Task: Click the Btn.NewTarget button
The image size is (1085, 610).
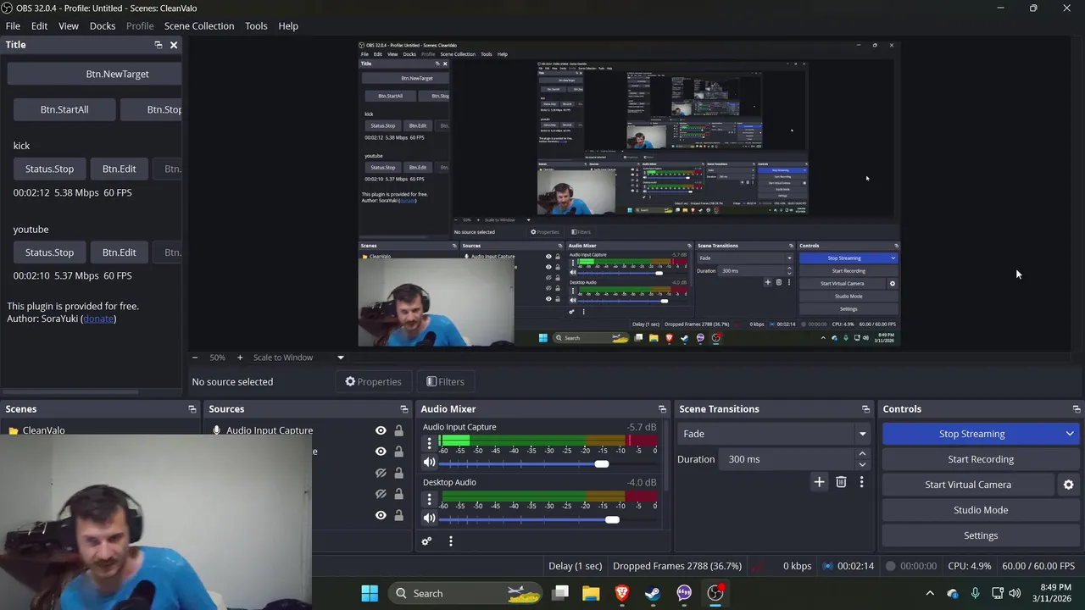Action: (95, 74)
